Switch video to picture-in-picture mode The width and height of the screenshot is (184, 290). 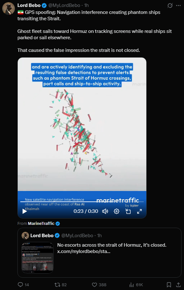coord(128,211)
